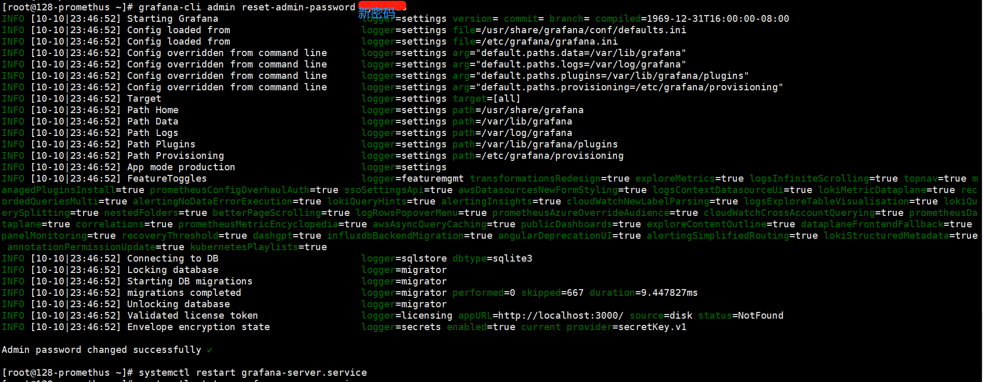983x382 pixels.
Task: Click the duration=9.447827ms value
Action: (x=644, y=293)
